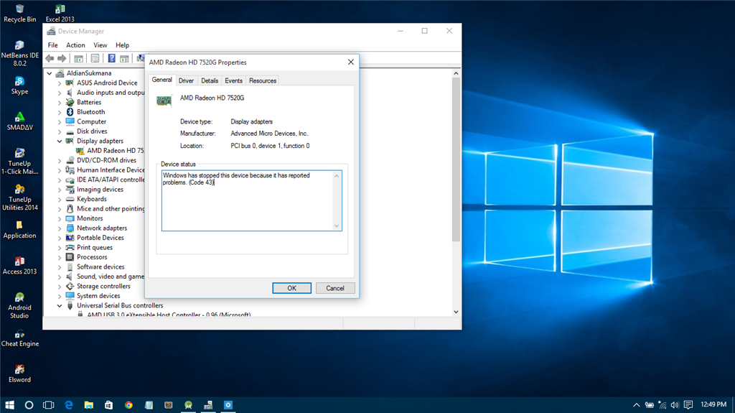This screenshot has height=413, width=735.
Task: Expand the Bluetooth node
Action: (60, 112)
